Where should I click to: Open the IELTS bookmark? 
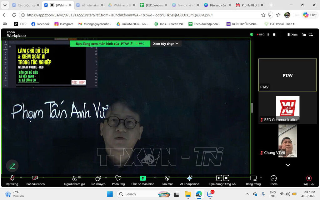click(x=20, y=24)
